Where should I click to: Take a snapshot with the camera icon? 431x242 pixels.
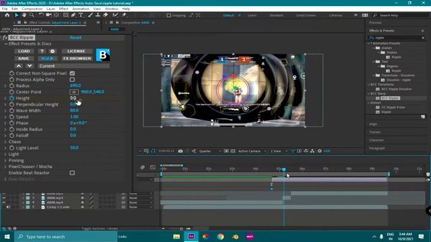pyautogui.click(x=180, y=151)
